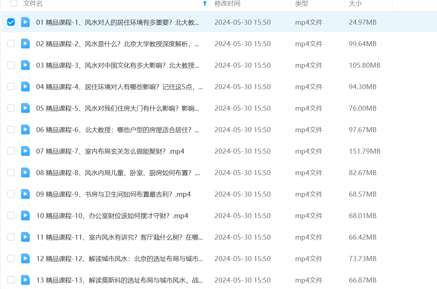Tick the select-all checkbox in header
Image resolution: width=437 pixels, height=289 pixels.
tap(14, 4)
